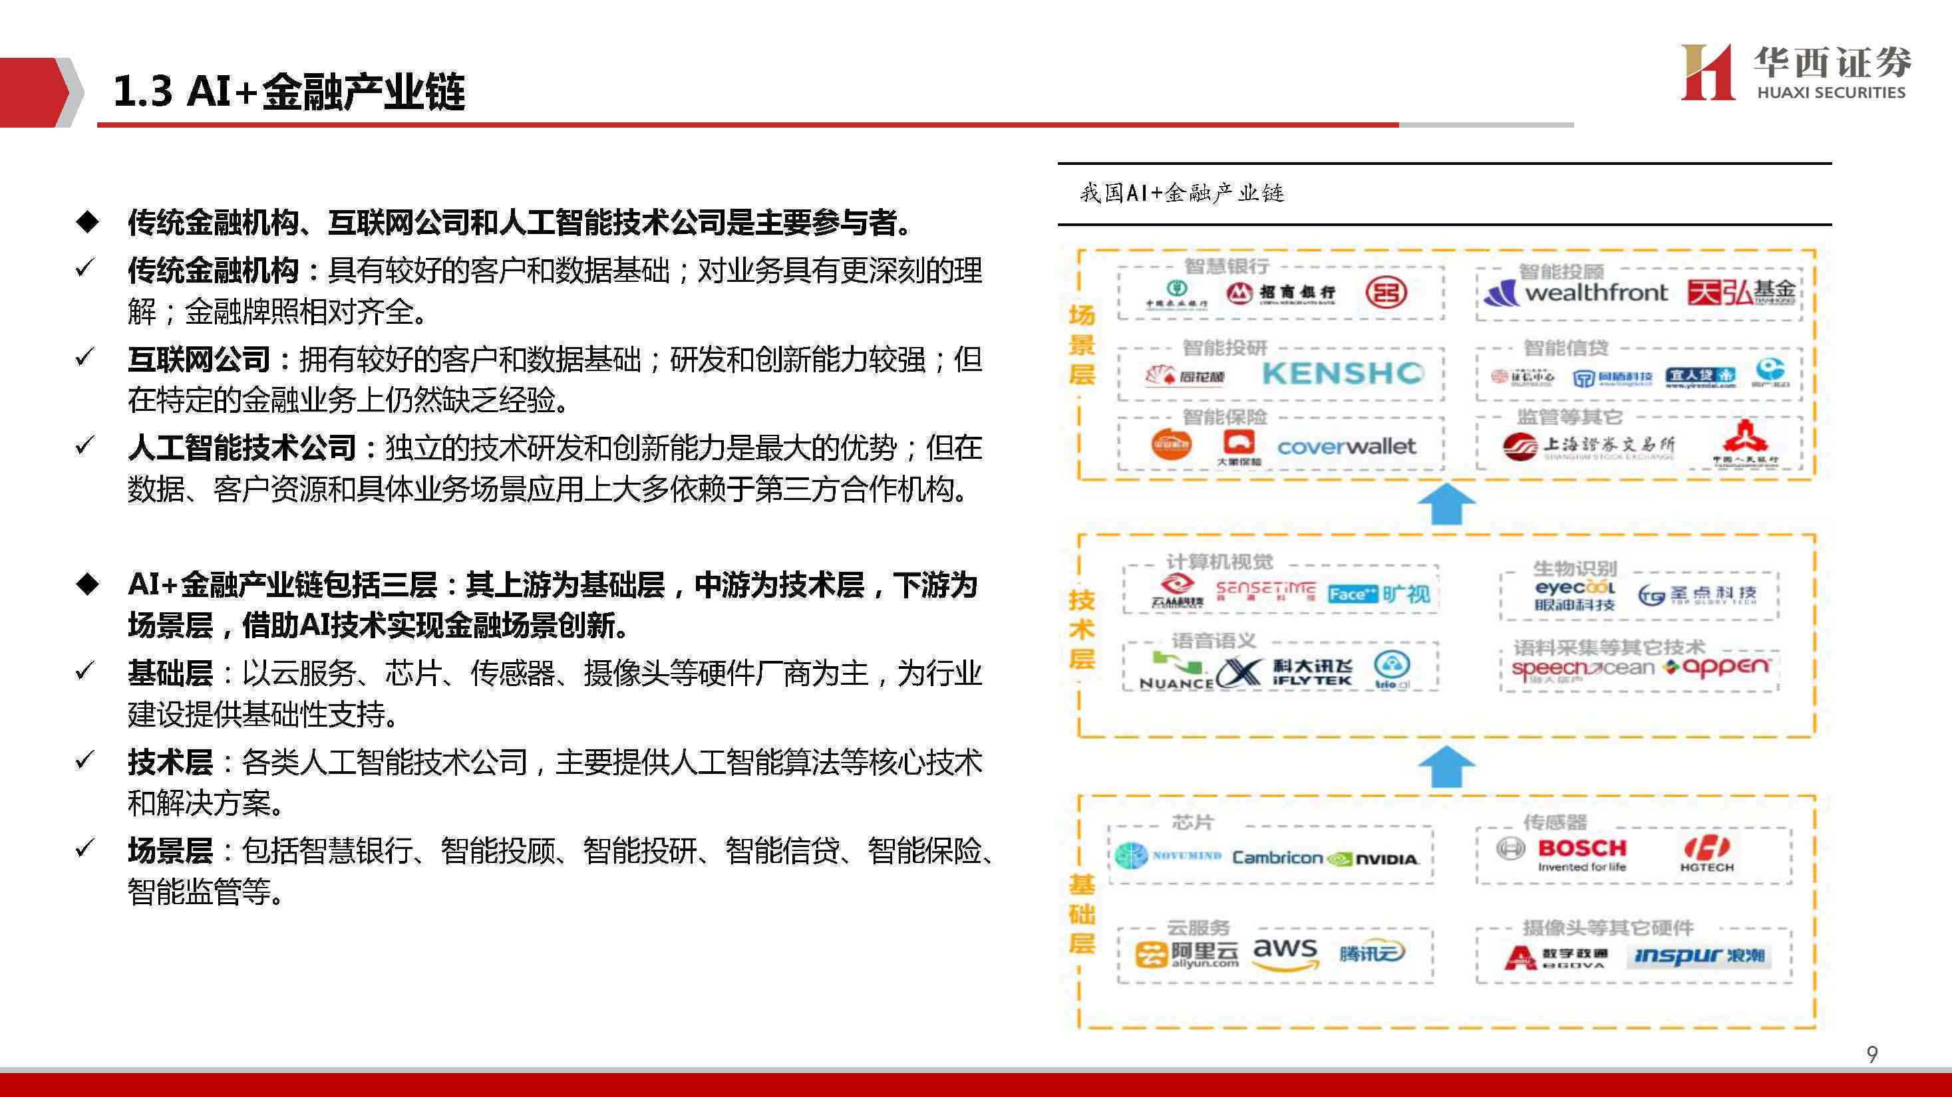Click the 同盾科技 logo
1952x1097 pixels.
pos(1613,378)
